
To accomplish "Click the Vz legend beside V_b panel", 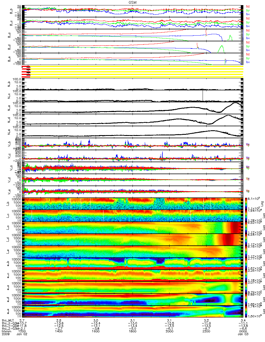I will (248, 145).
